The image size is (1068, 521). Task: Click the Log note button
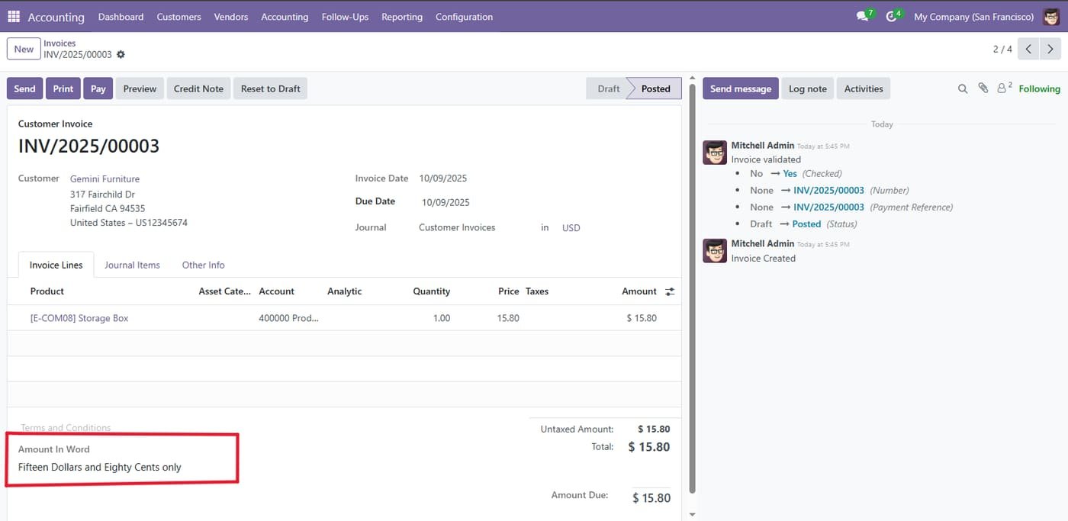tap(807, 88)
